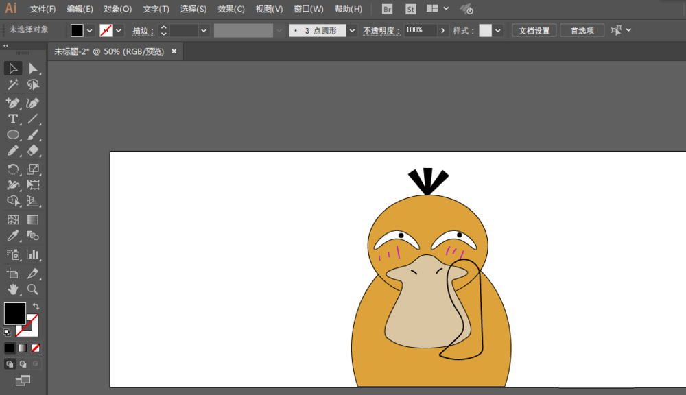Screen dimensions: 686x395
Task: Select the Perspective Grid tool
Action: [33, 201]
